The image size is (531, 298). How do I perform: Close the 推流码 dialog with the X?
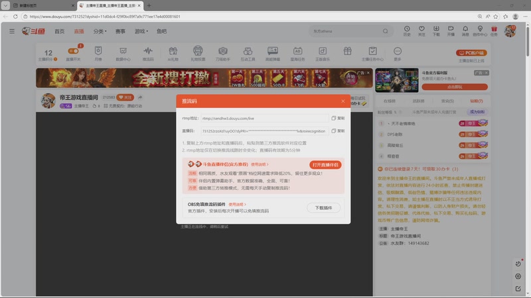coord(342,101)
